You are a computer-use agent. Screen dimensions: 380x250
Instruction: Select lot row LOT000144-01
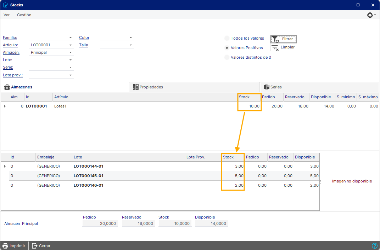[x=164, y=166]
